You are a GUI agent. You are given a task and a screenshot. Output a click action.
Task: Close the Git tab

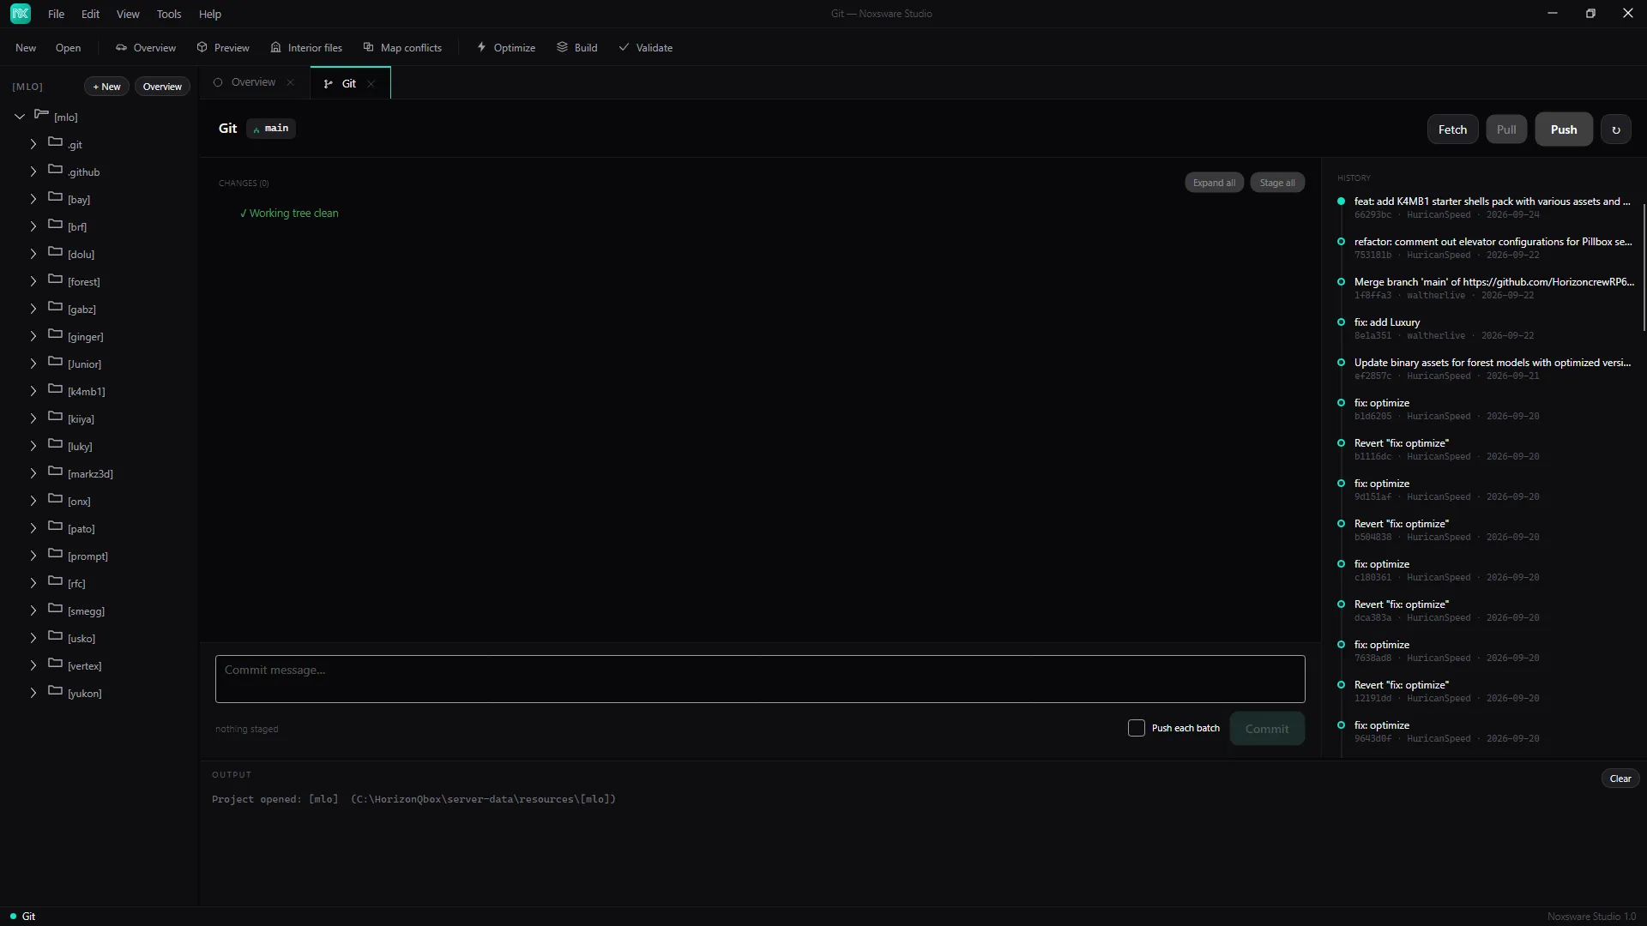[x=371, y=84]
